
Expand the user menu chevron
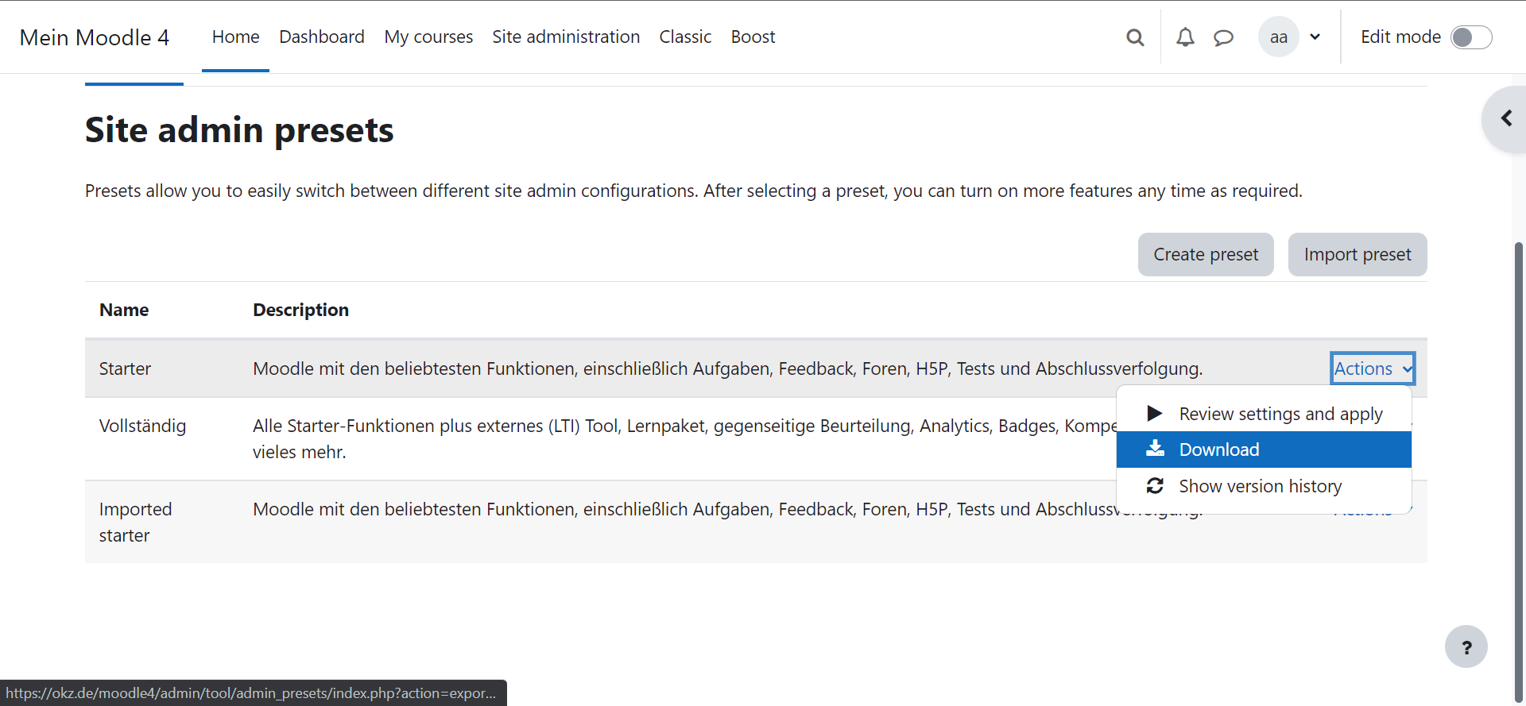click(1315, 37)
